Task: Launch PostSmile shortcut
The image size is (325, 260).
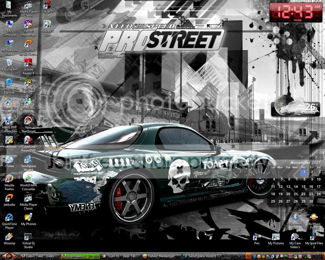Action: point(9,142)
